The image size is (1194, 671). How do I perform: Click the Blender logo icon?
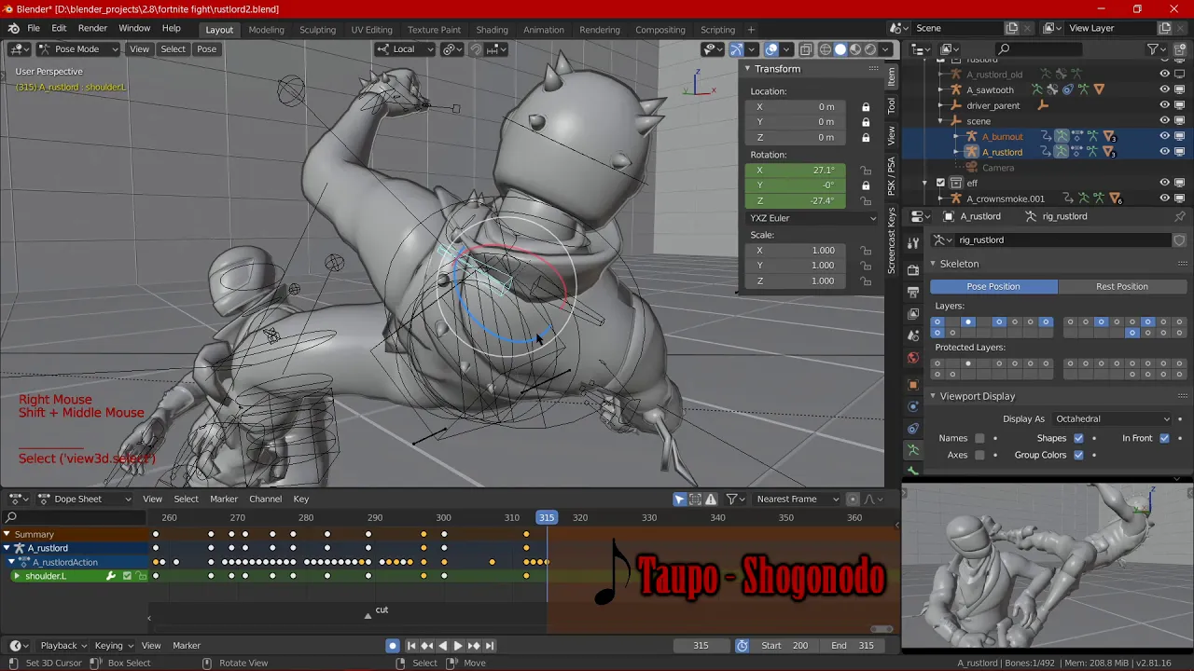point(13,28)
